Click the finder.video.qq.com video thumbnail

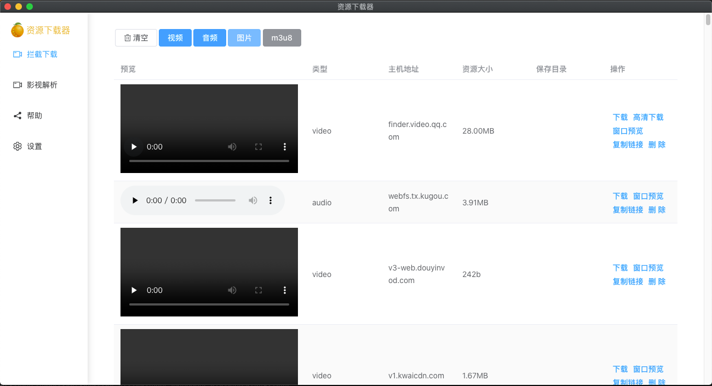[x=209, y=129]
